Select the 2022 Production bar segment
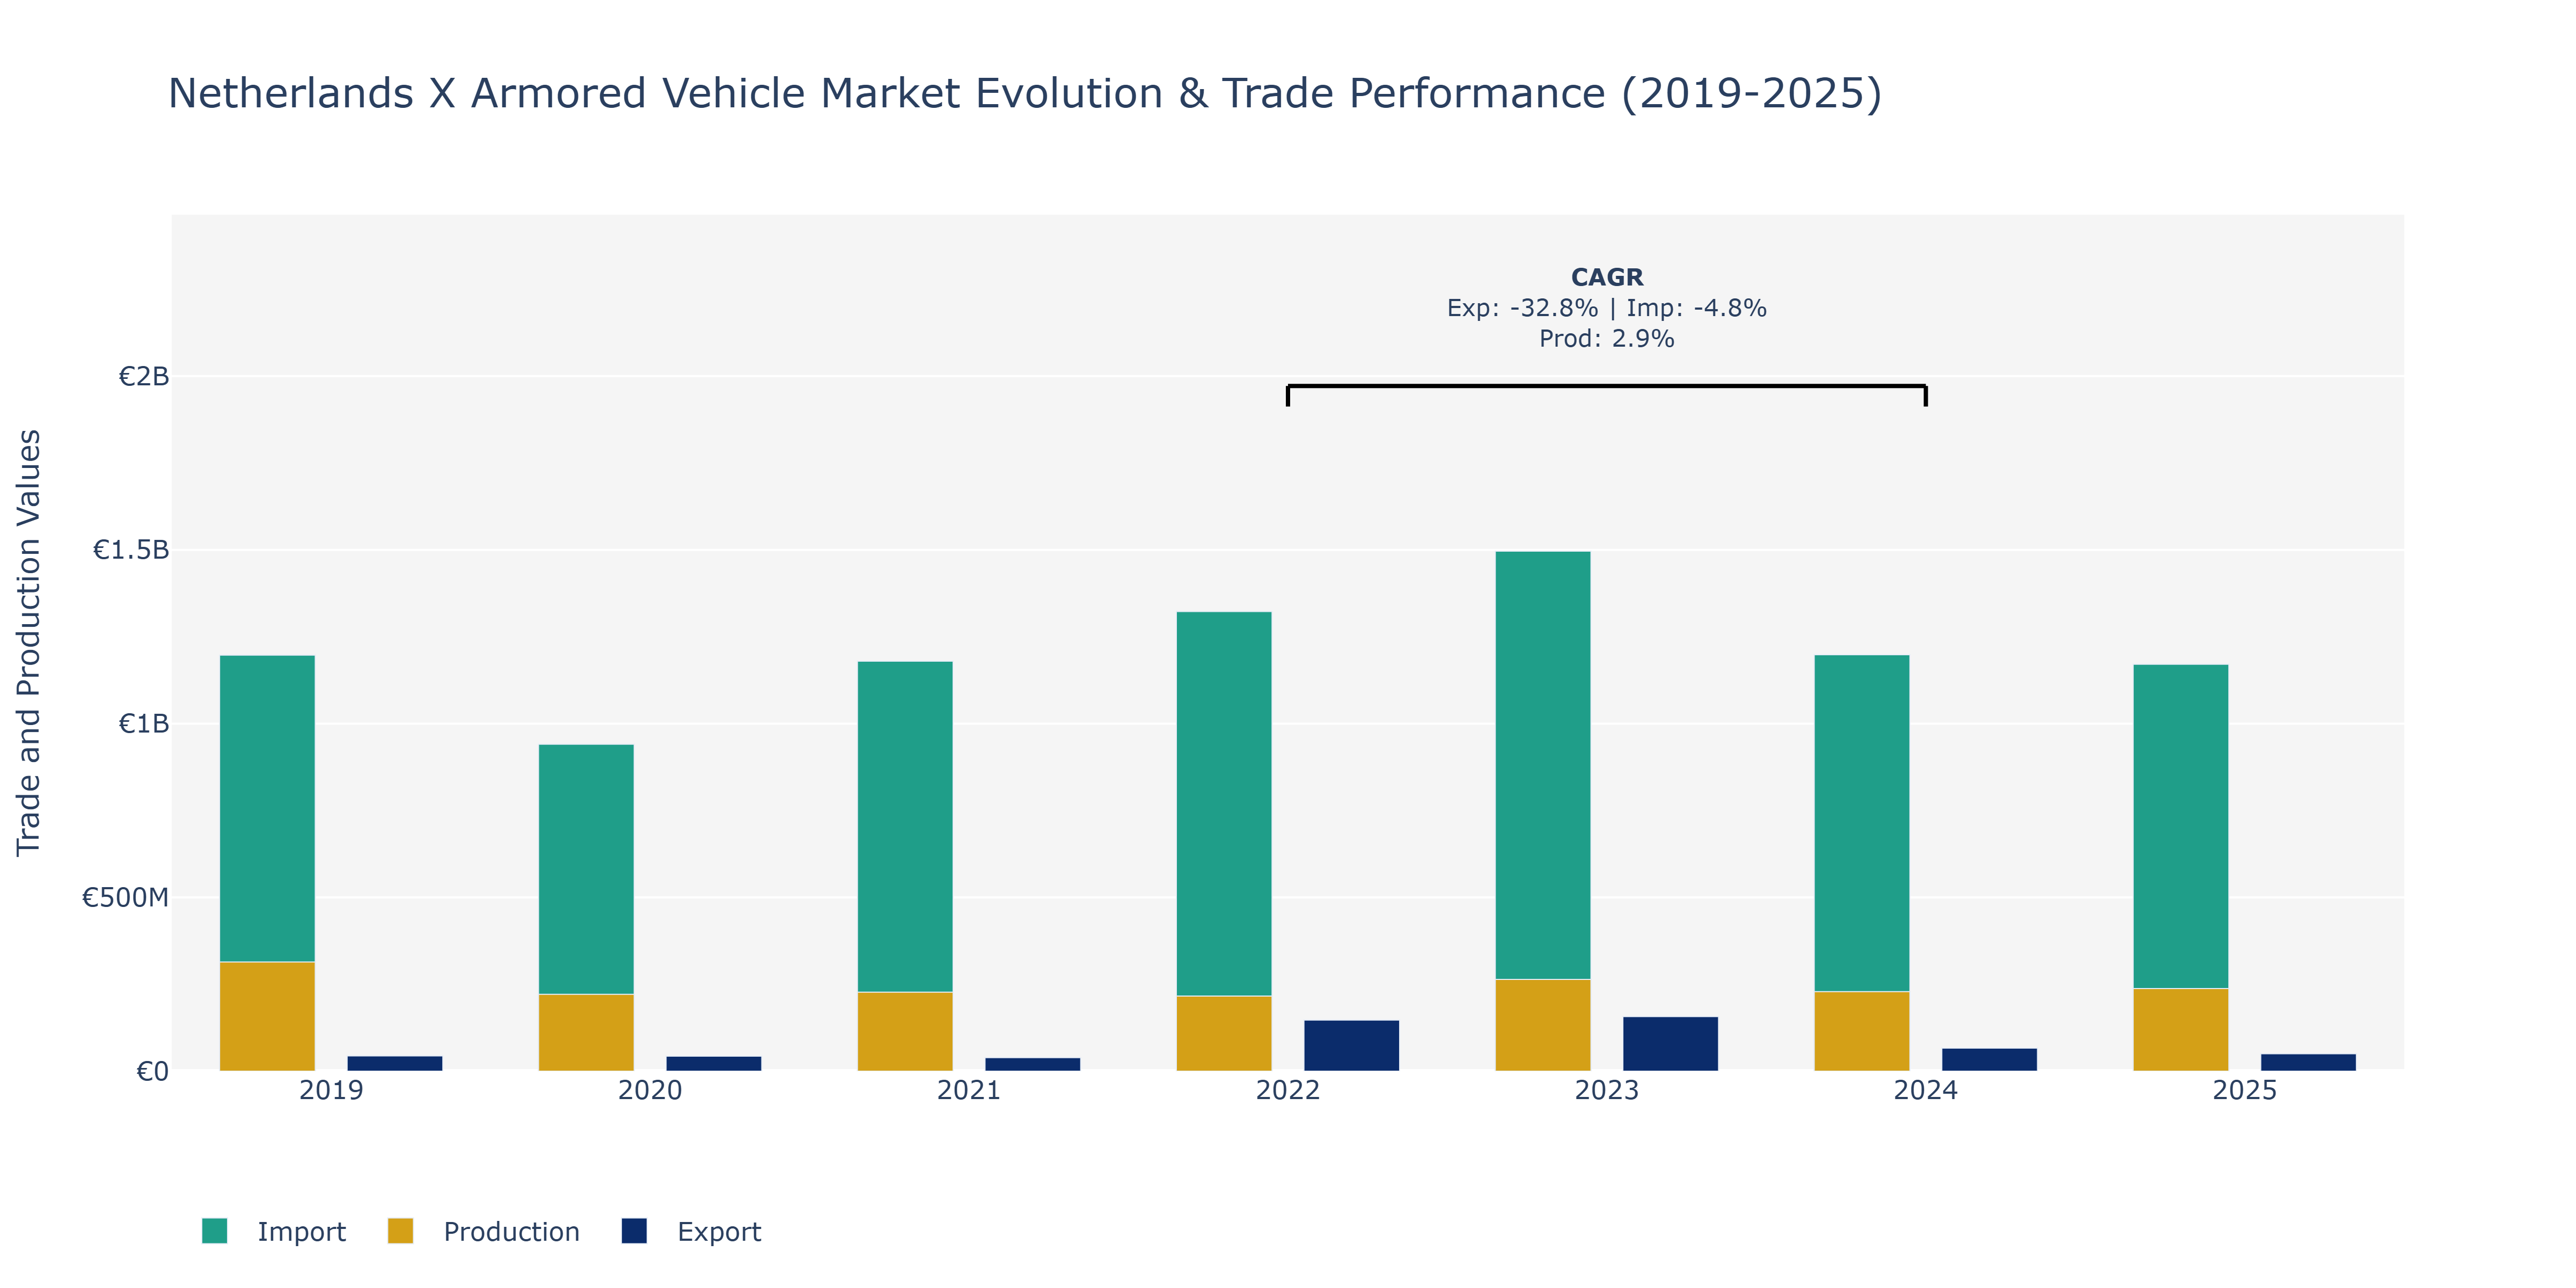The width and height of the screenshot is (2576, 1288). click(x=1224, y=1033)
